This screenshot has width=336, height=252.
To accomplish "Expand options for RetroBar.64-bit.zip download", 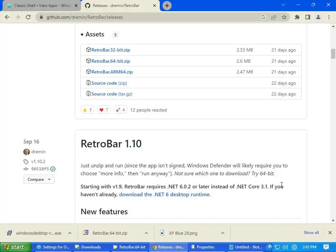I will pyautogui.click(x=146, y=233).
